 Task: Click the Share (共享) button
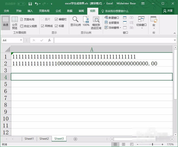[x=168, y=11]
